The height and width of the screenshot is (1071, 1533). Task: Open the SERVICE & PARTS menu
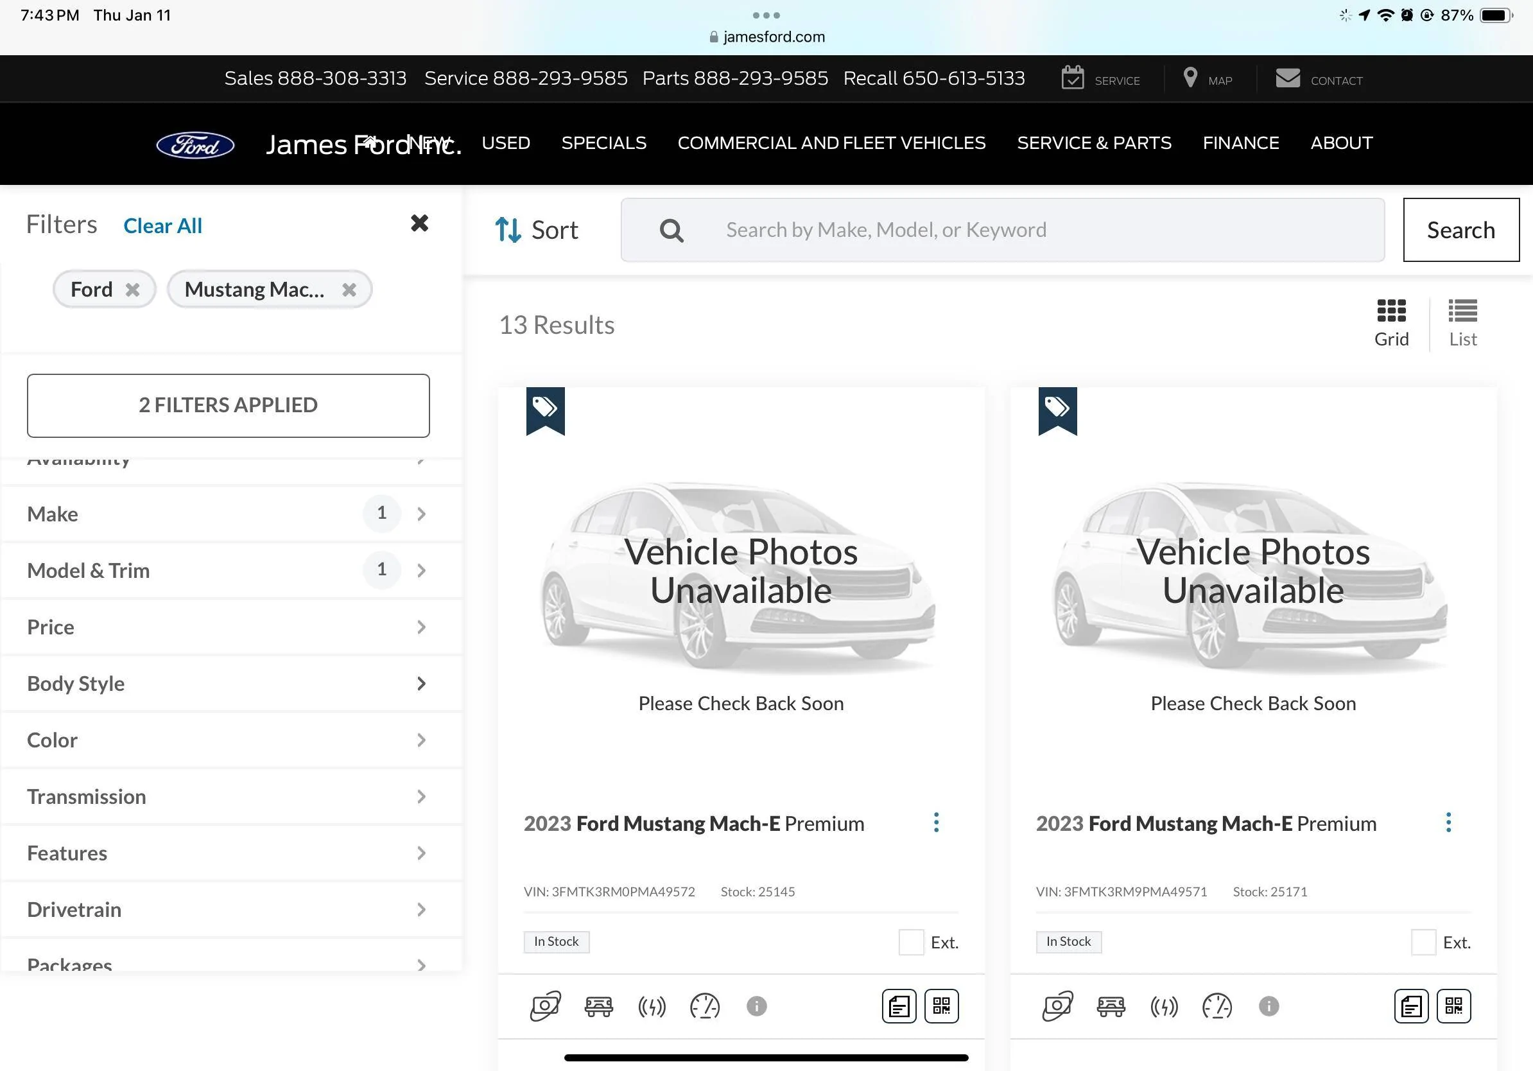(x=1095, y=143)
